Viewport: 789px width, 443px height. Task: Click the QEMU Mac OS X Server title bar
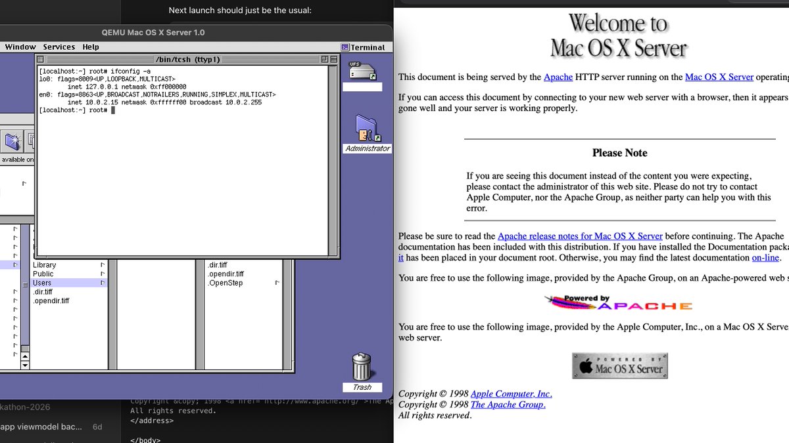153,33
